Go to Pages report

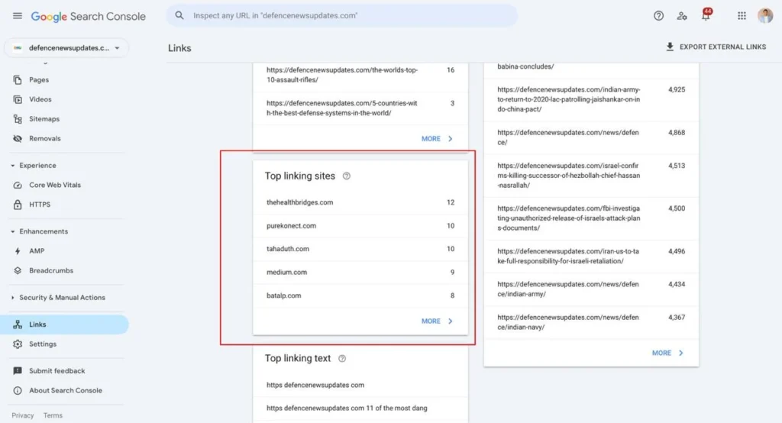tap(39, 80)
